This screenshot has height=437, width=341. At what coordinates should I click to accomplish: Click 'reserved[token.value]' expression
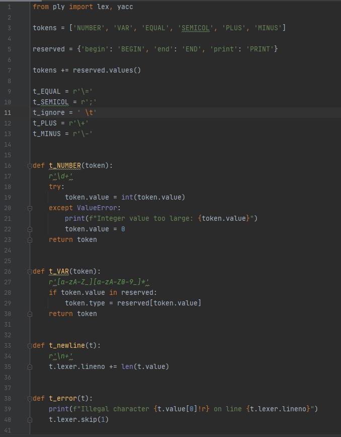159,303
